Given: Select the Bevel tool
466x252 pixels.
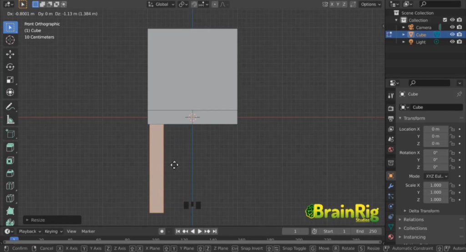Looking at the screenshot, I should click(10, 173).
